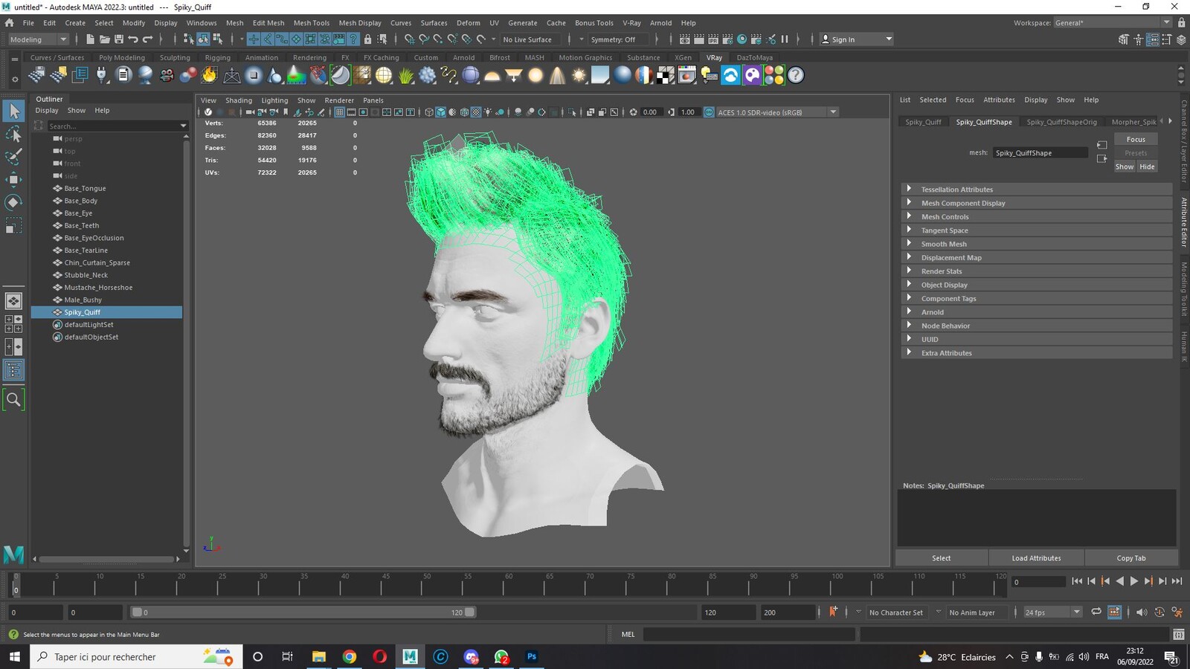This screenshot has height=669, width=1190.
Task: Click the undo arrow icon
Action: click(x=133, y=39)
